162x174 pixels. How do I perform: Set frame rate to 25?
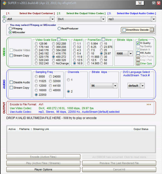point(101,50)
